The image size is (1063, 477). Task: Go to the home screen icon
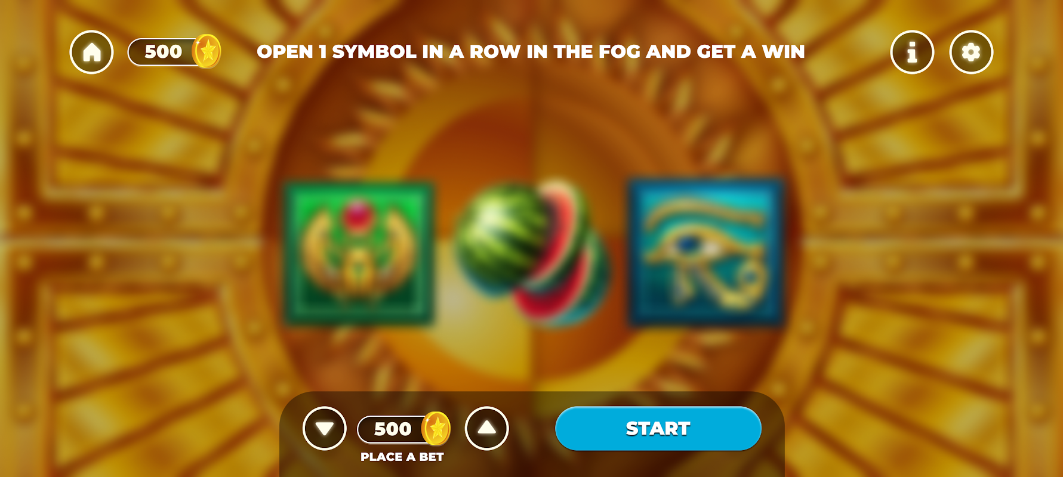click(91, 52)
